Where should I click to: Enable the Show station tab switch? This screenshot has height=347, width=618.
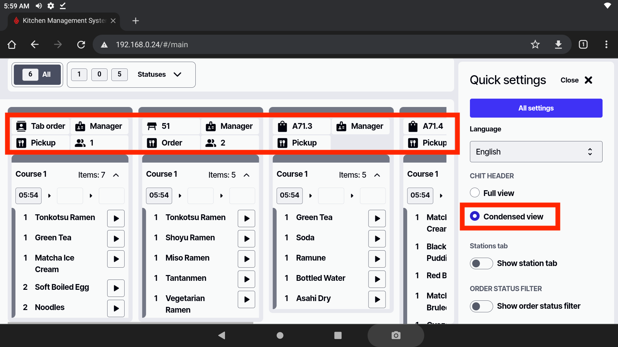click(481, 263)
